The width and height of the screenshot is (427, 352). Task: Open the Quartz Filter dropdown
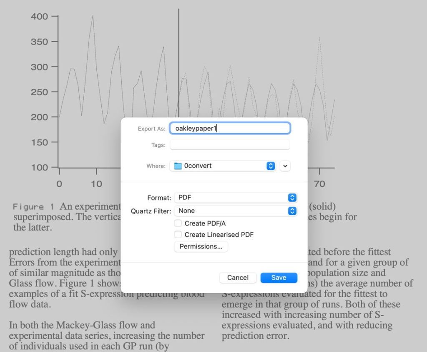click(x=236, y=211)
